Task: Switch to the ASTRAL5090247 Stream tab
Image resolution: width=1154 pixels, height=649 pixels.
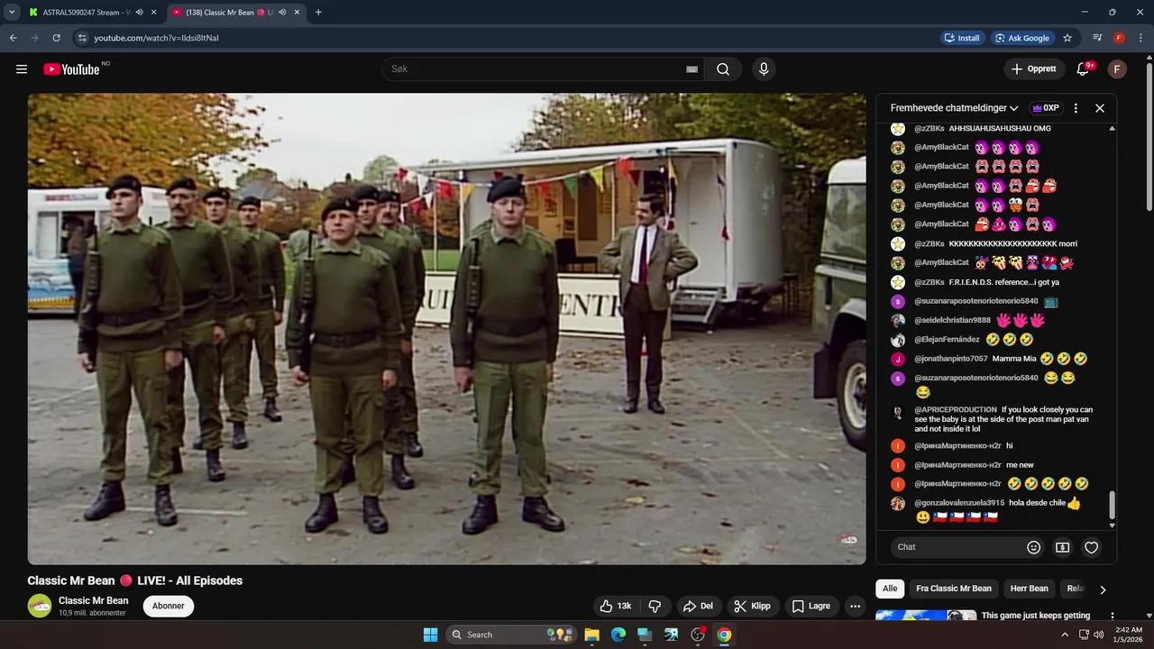Action: coord(87,13)
